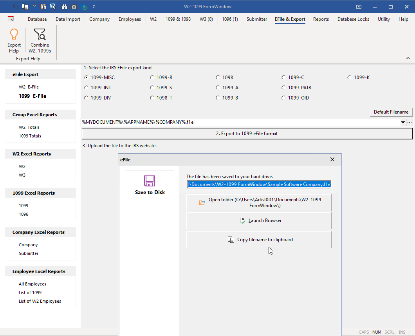This screenshot has width=415, height=336.
Task: Open the quick access toolbar customize dropdown
Action: point(94,7)
